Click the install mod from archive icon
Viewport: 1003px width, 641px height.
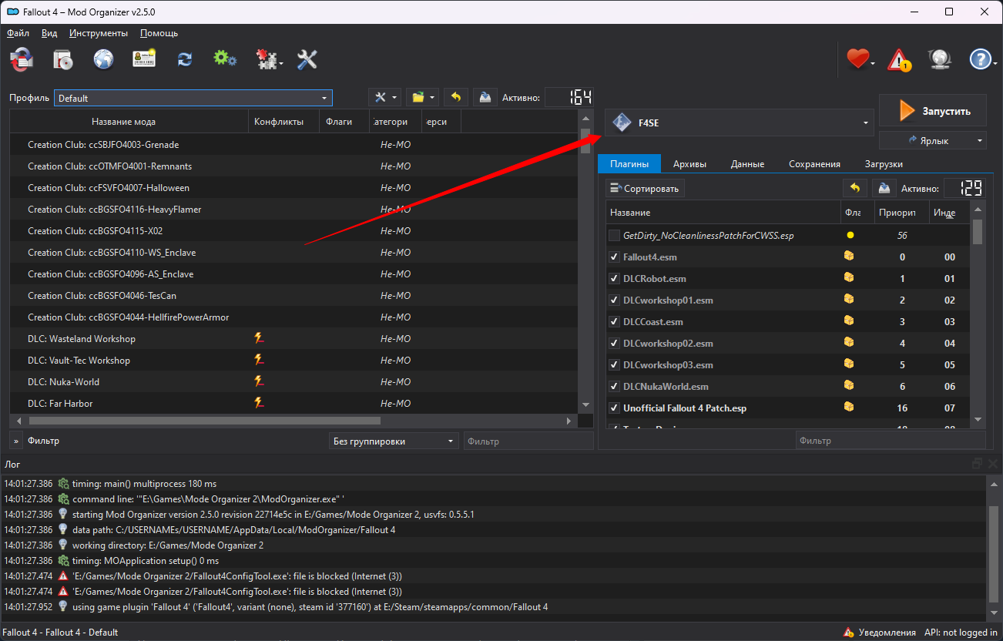click(x=62, y=59)
